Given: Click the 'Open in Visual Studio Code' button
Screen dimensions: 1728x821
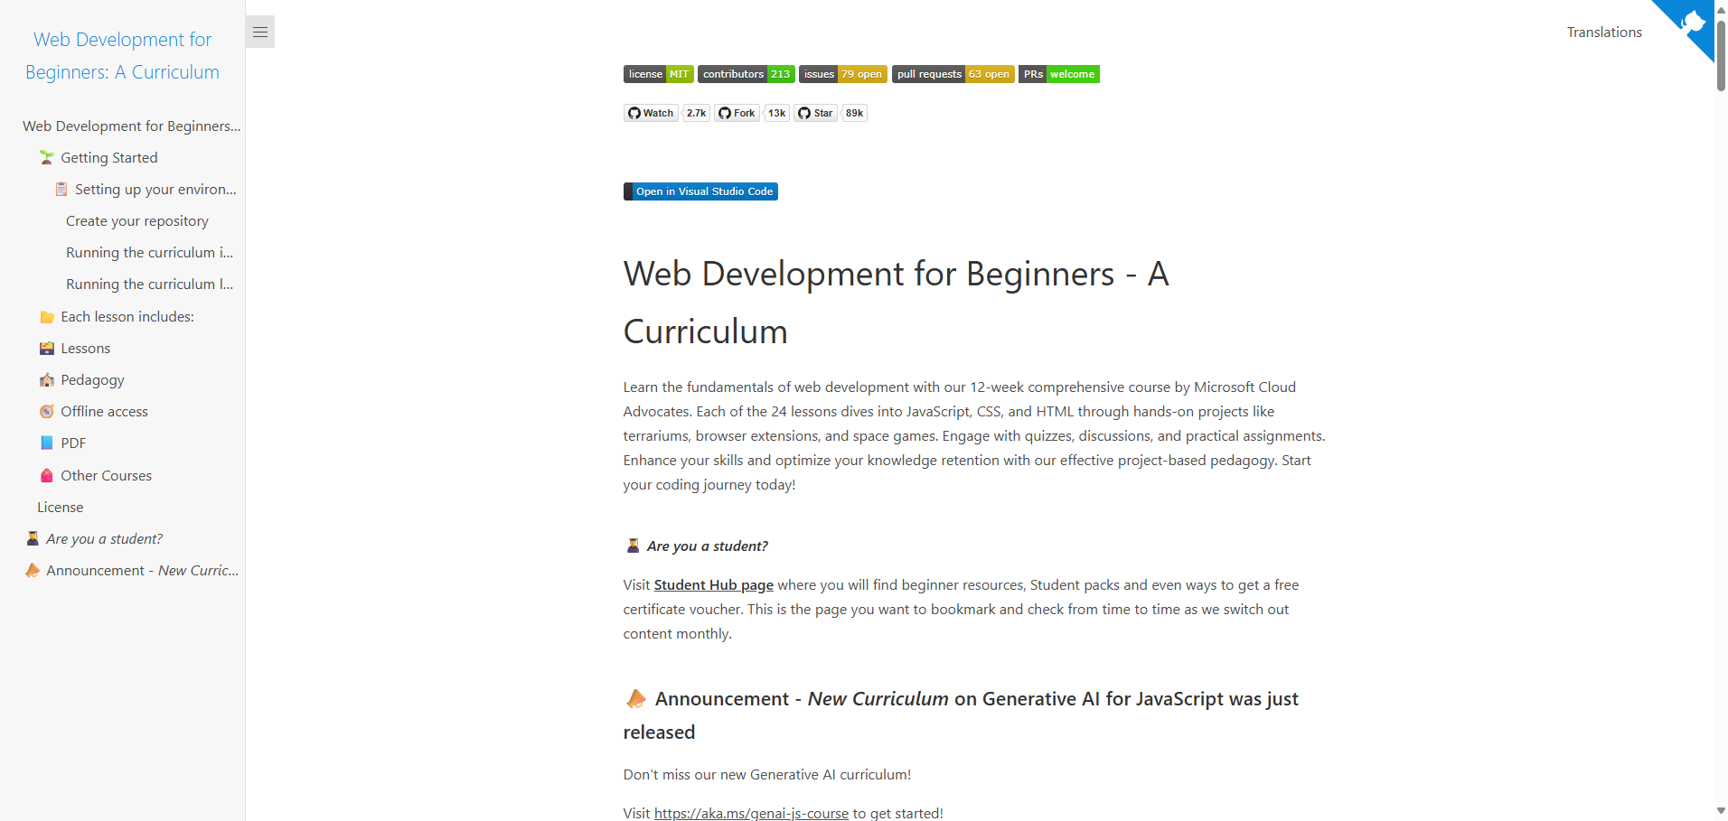Looking at the screenshot, I should (x=700, y=191).
